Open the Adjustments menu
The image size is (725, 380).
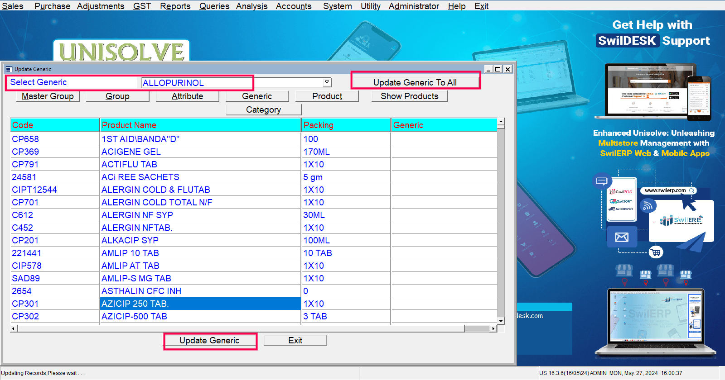coord(101,6)
